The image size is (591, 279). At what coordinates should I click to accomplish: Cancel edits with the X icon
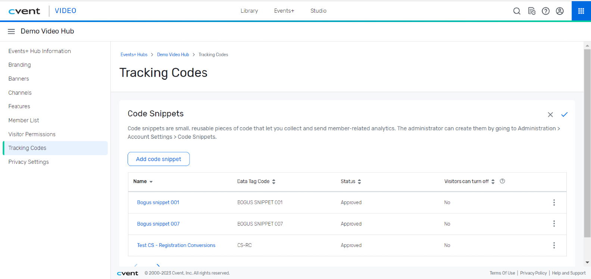tap(550, 115)
